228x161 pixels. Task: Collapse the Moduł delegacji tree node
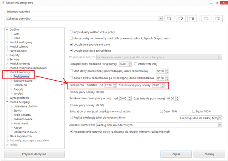tap(7, 102)
